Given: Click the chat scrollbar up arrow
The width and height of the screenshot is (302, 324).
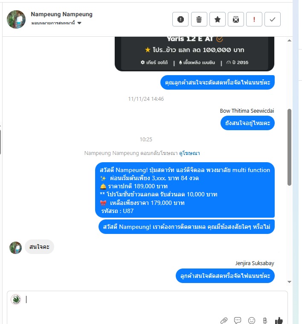Looking at the screenshot, I should (289, 41).
